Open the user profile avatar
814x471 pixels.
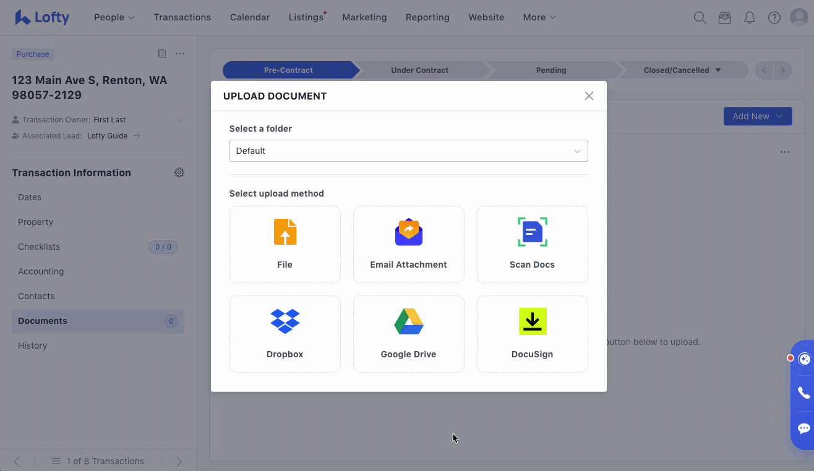click(799, 17)
